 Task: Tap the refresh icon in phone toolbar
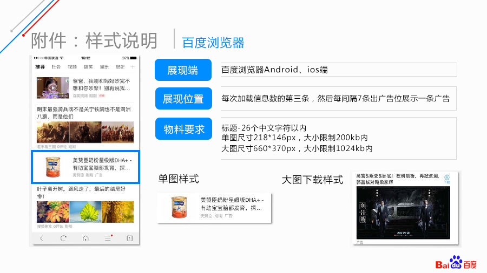(63, 238)
